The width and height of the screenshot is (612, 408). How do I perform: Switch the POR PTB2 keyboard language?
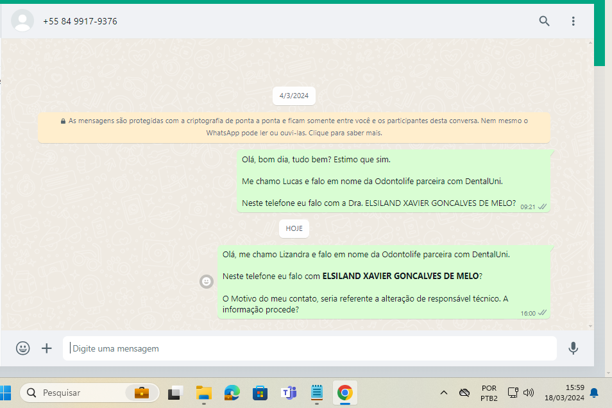[x=488, y=392]
